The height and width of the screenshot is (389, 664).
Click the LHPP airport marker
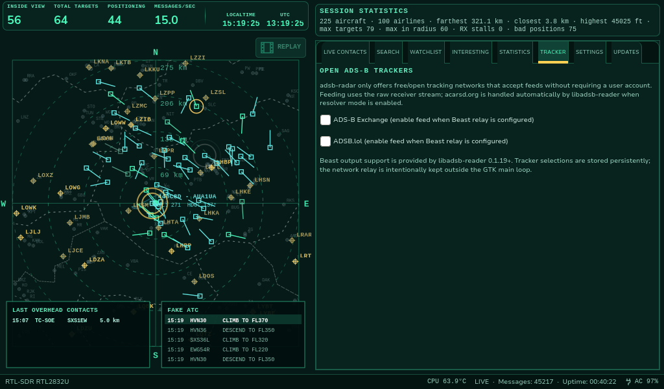171,251
